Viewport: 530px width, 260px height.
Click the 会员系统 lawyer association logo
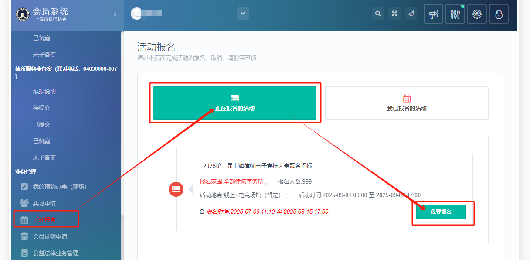22,14
